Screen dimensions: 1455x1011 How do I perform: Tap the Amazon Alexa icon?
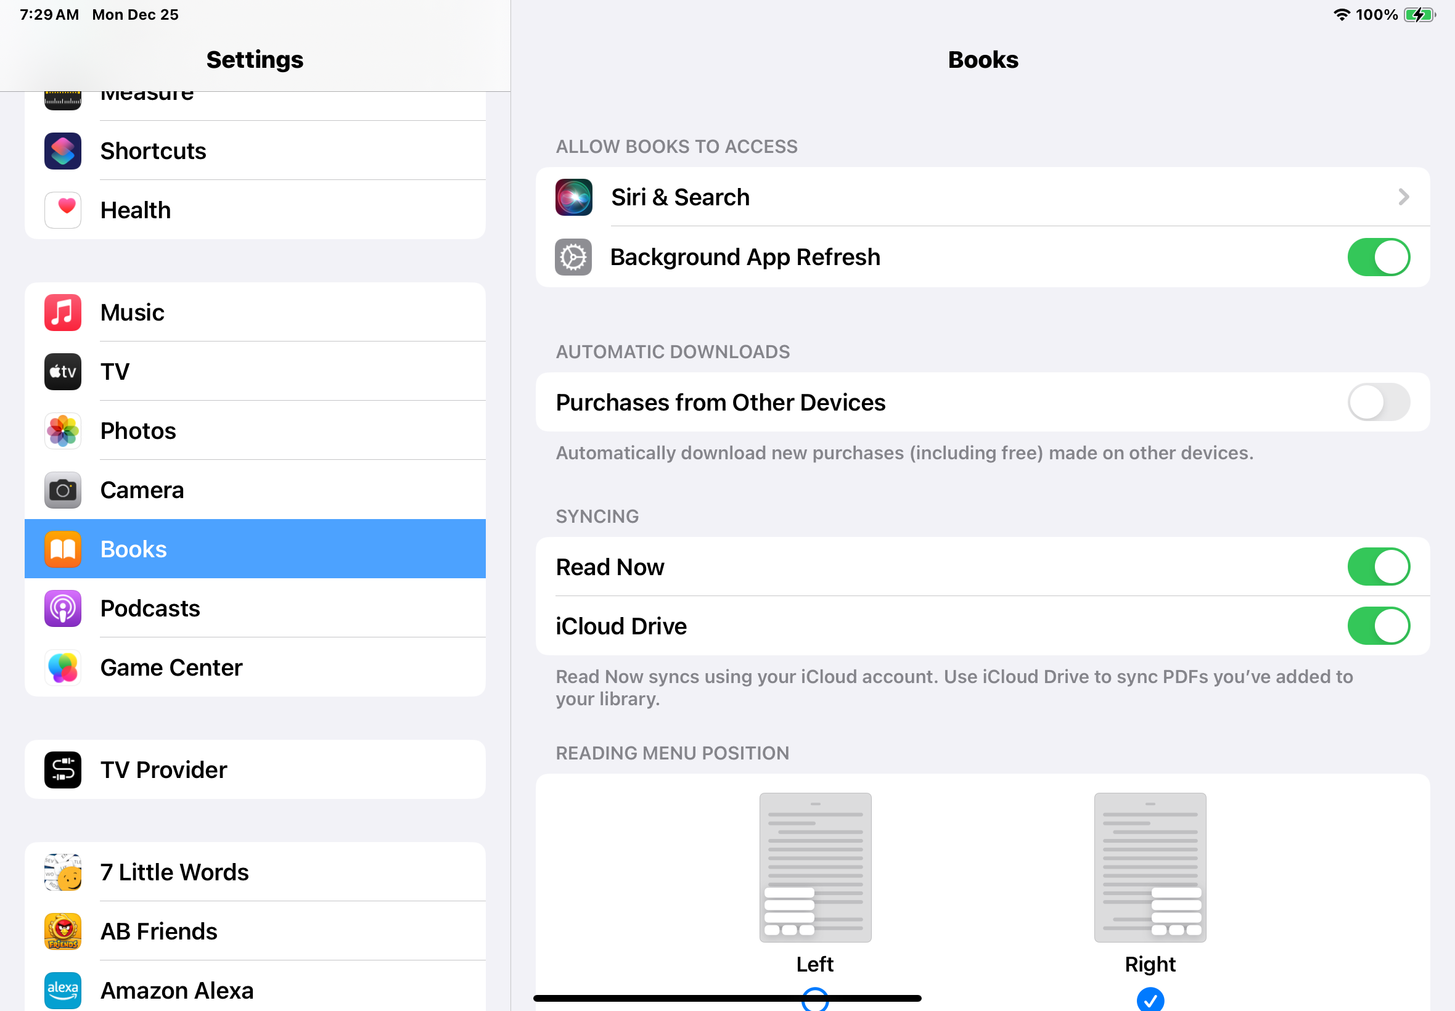63,989
